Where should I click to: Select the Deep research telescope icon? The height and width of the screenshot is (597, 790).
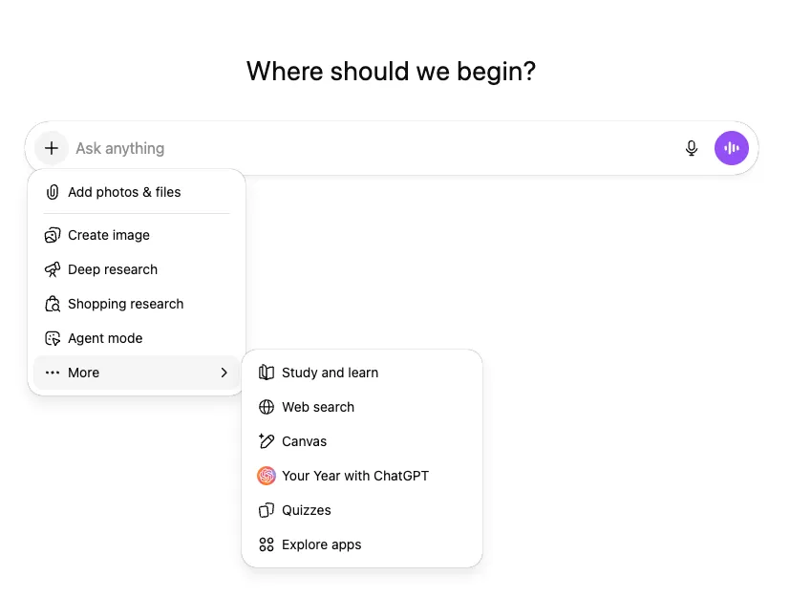coord(51,269)
